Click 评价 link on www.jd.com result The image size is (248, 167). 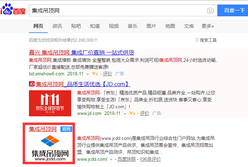click(x=144, y=113)
